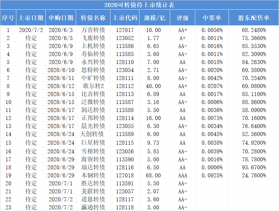279x211 pixels.
Task: Click the code cell 123056
Action: (125, 151)
